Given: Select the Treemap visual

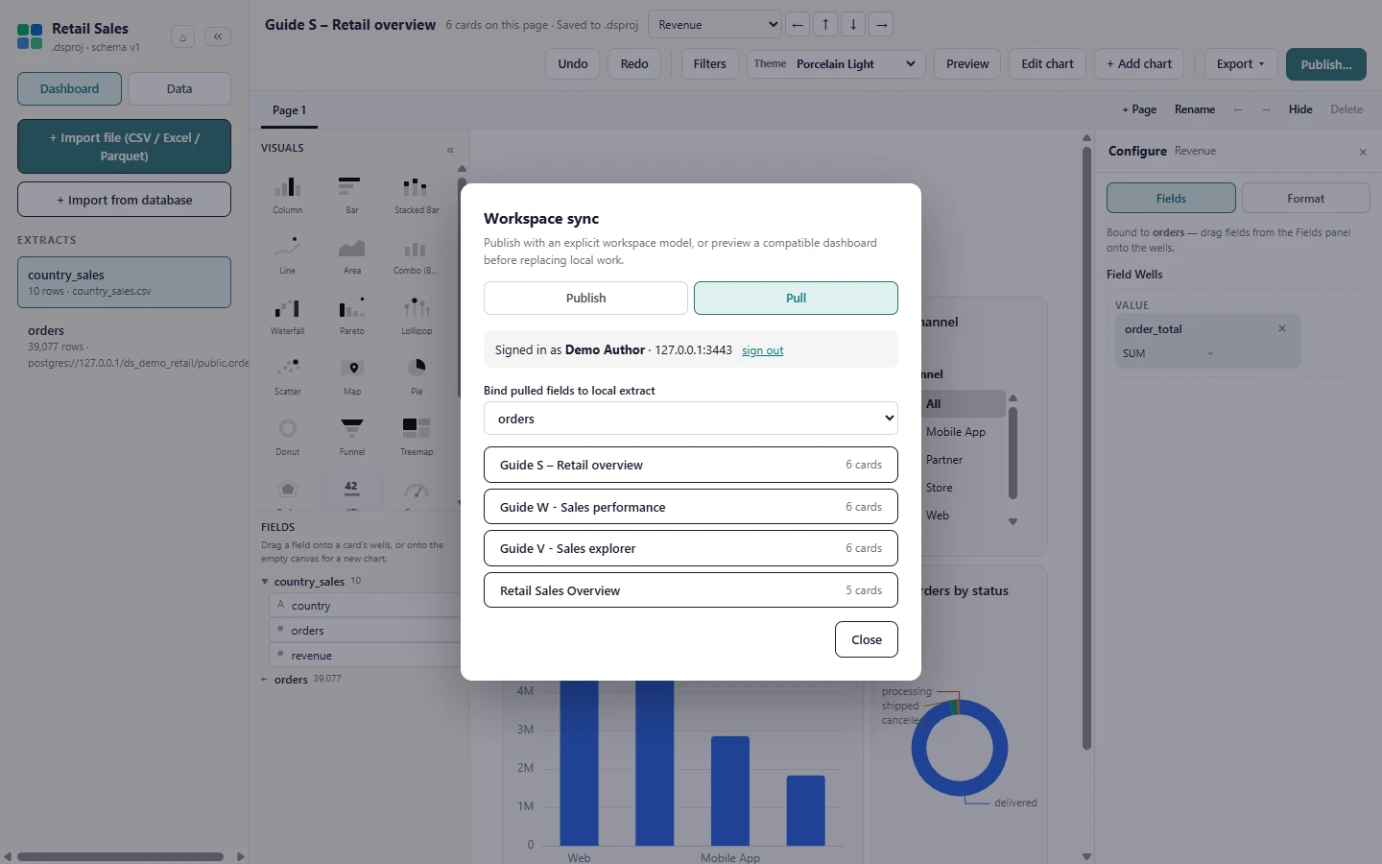Looking at the screenshot, I should click(x=417, y=437).
